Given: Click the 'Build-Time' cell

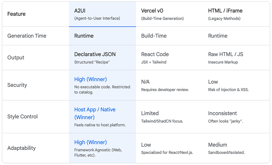Looking at the screenshot, I should click(x=154, y=36).
